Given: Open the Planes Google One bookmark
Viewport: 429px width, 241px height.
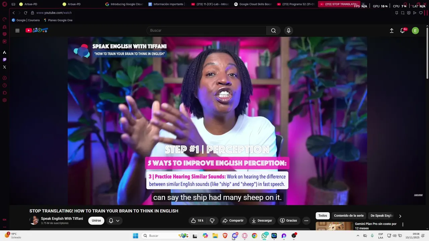Looking at the screenshot, I should [58, 20].
